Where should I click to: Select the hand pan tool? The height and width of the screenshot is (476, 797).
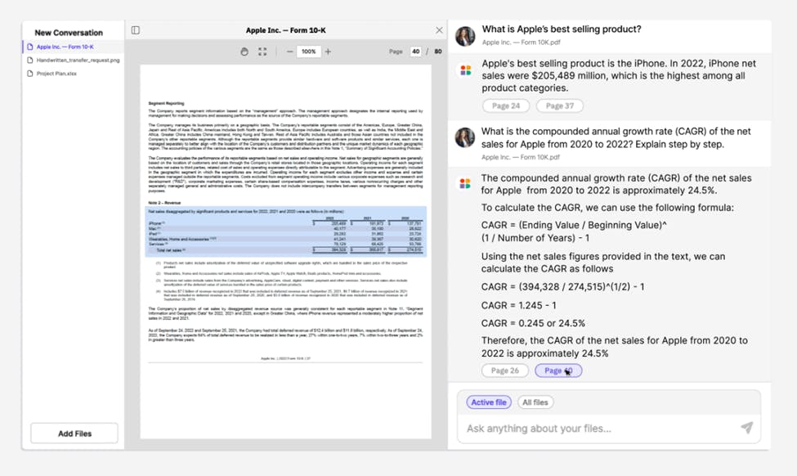click(244, 52)
